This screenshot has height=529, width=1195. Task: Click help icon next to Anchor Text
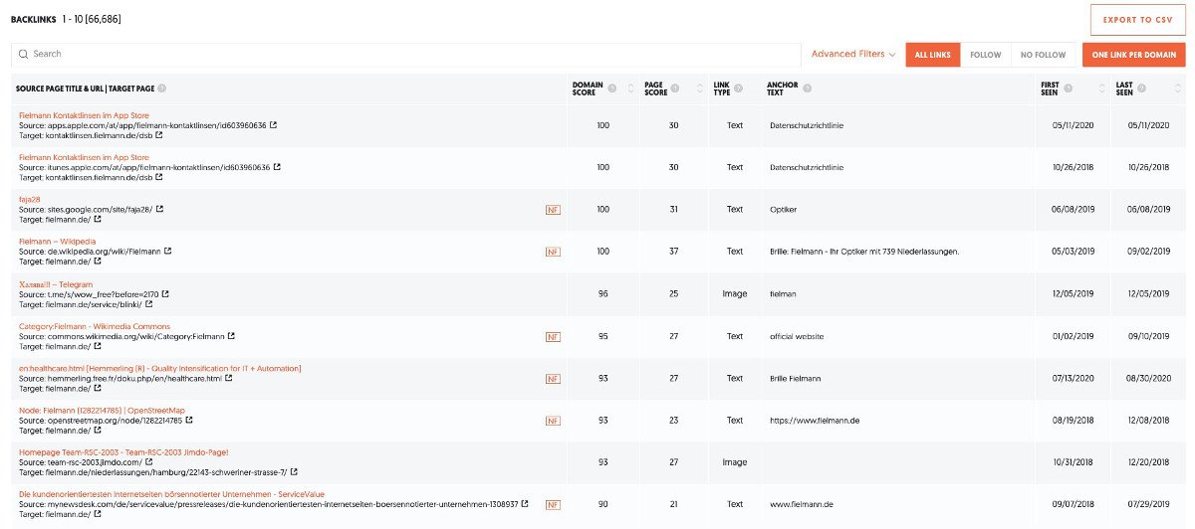click(808, 88)
